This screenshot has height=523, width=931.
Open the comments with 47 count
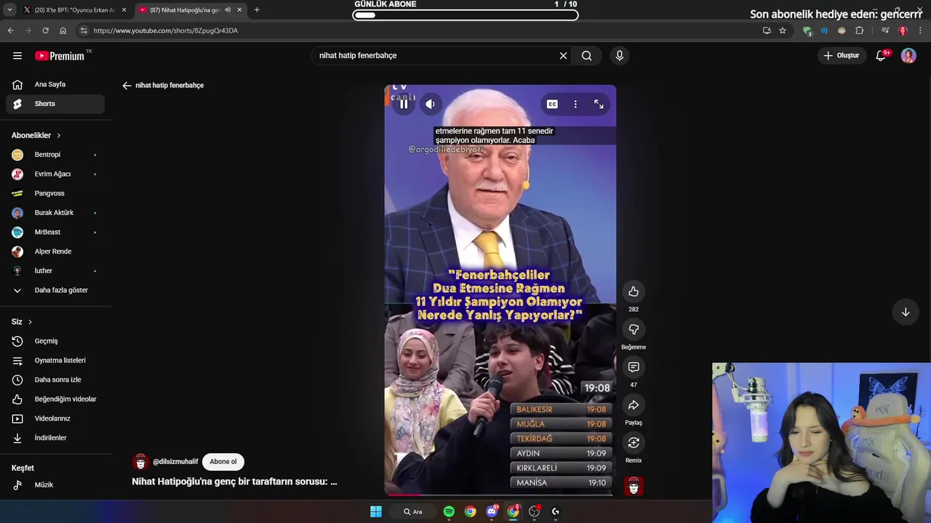pos(634,367)
